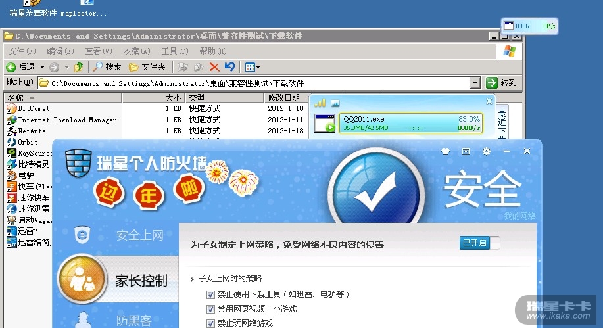Uncheck 禁止使用下载工具 checkbox
This screenshot has width=603, height=328.
tap(210, 295)
